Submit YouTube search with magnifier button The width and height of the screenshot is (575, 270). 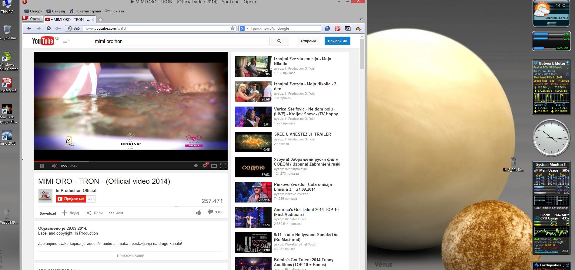pyautogui.click(x=279, y=41)
